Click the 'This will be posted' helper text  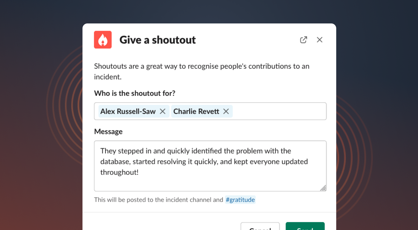click(159, 200)
